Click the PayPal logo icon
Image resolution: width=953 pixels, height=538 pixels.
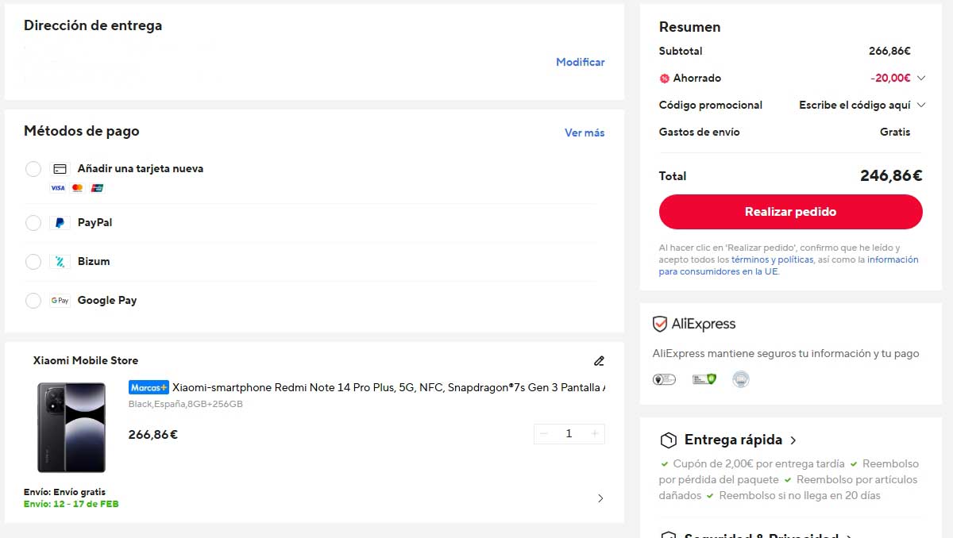59,223
